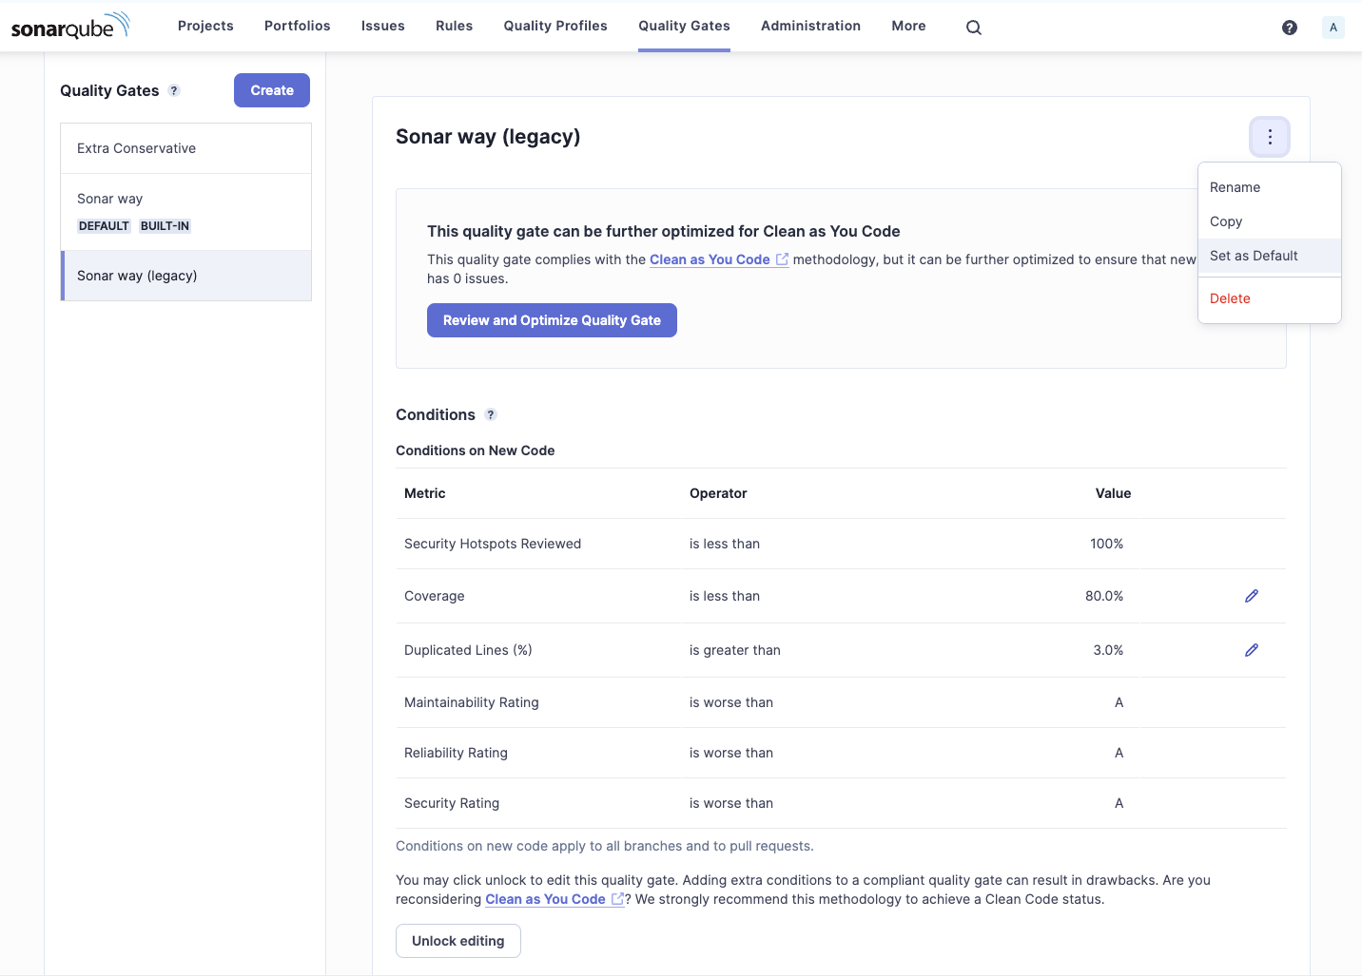This screenshot has width=1362, height=977.
Task: Click help icon beside Quality Gates heading
Action: 174,91
